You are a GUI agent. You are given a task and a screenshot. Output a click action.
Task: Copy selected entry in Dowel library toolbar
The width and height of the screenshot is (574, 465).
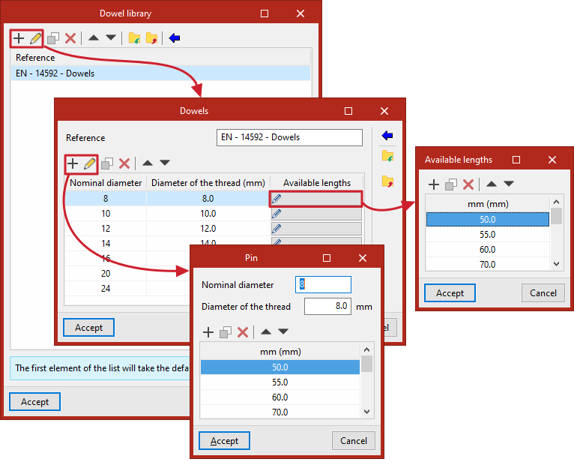[53, 38]
